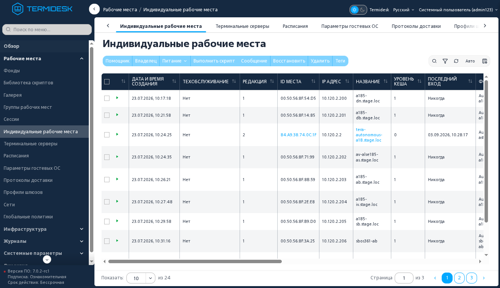500x288 pixels.
Task: Sort by the ID МЕСТА column arrows
Action: pyautogui.click(x=313, y=81)
